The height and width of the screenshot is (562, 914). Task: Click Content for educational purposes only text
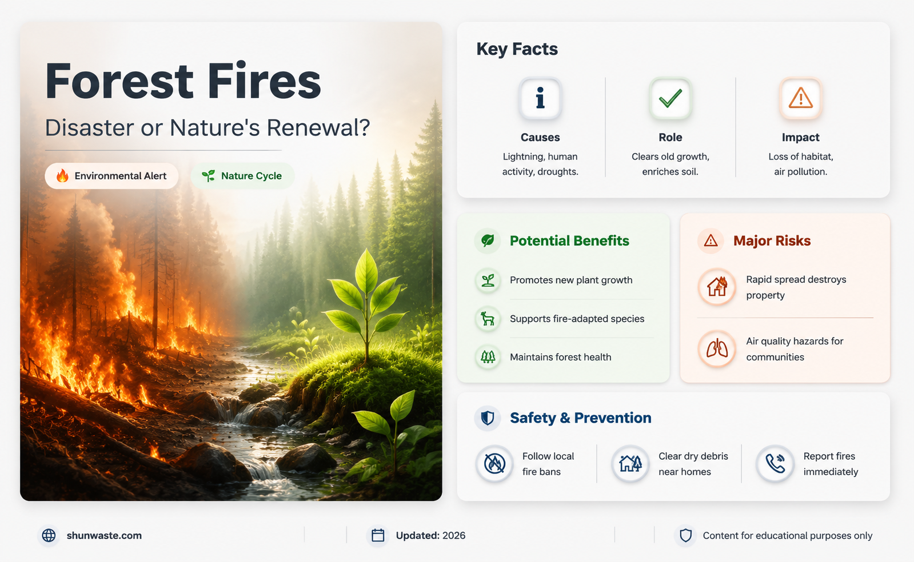click(787, 536)
